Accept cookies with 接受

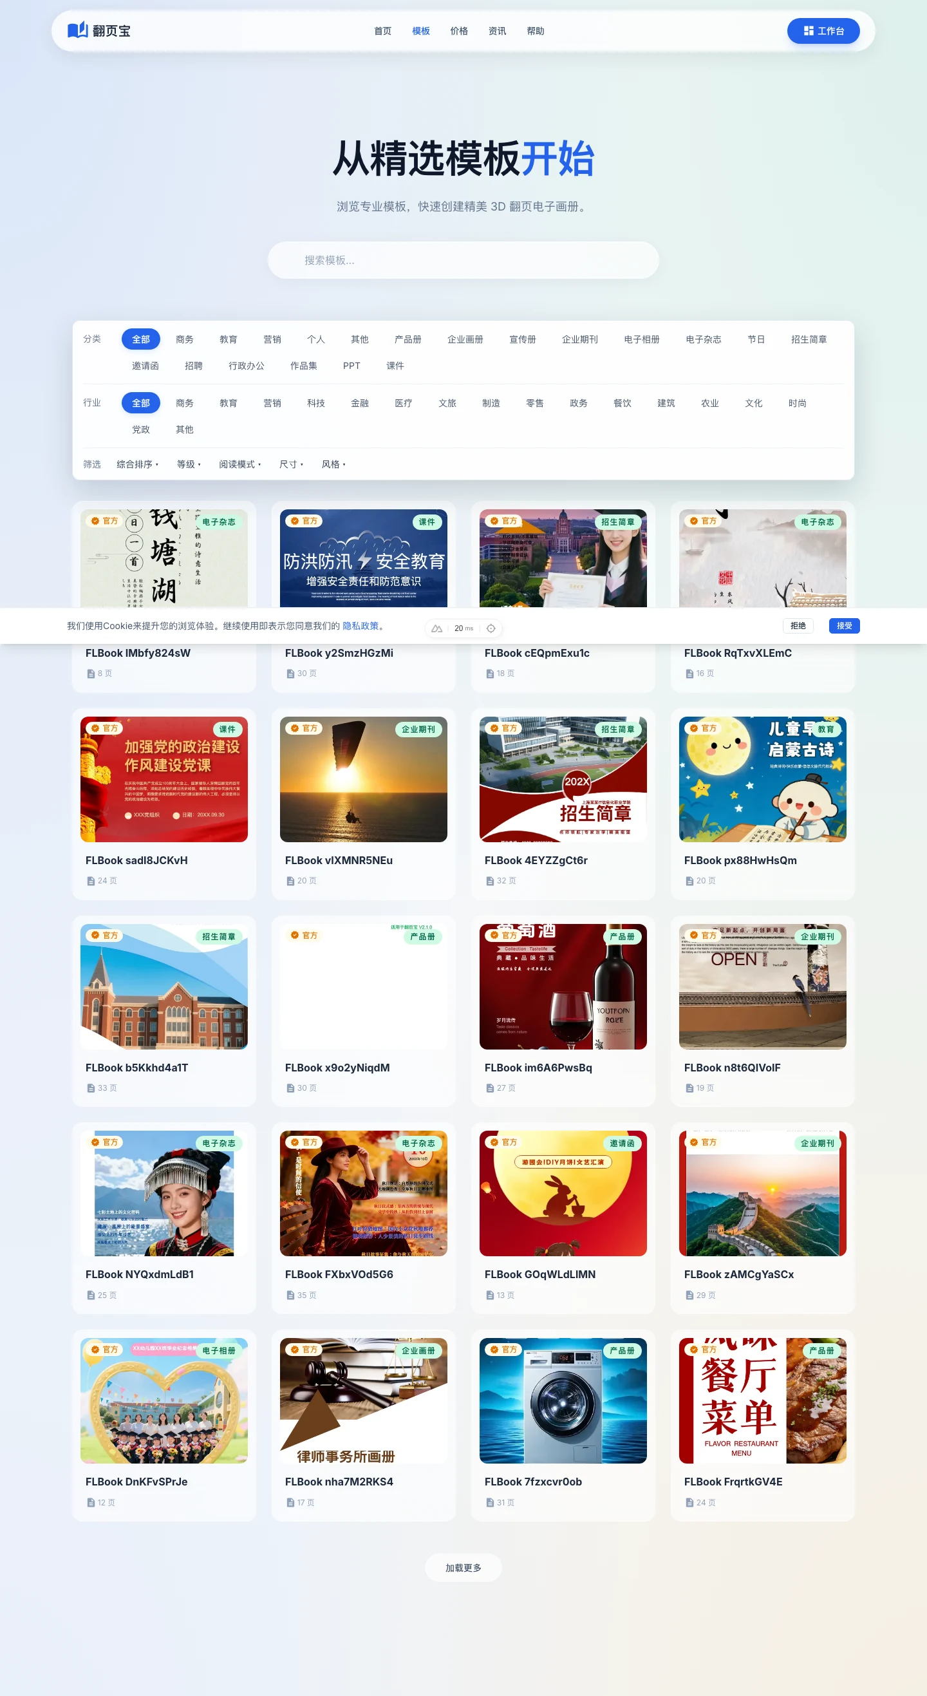[844, 625]
